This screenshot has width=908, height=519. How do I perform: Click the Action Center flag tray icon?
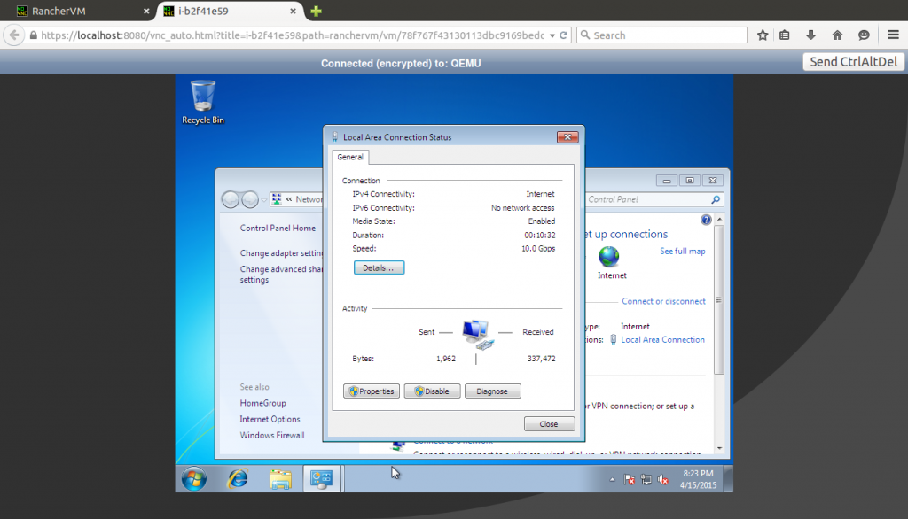(x=630, y=479)
